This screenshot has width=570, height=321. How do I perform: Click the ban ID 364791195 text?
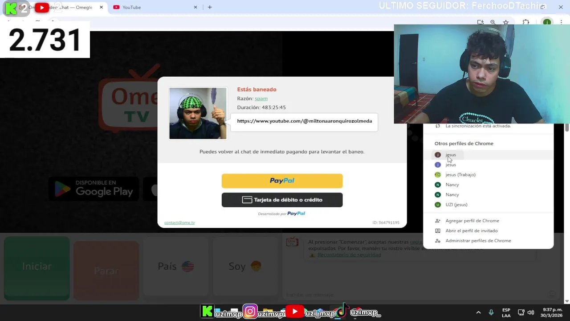click(386, 222)
